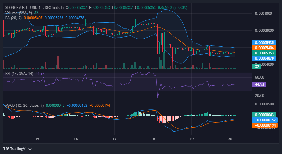The image size is (282, 154).
Task: Click the green volume tag 32 on the axis
Action: tap(257, 66)
